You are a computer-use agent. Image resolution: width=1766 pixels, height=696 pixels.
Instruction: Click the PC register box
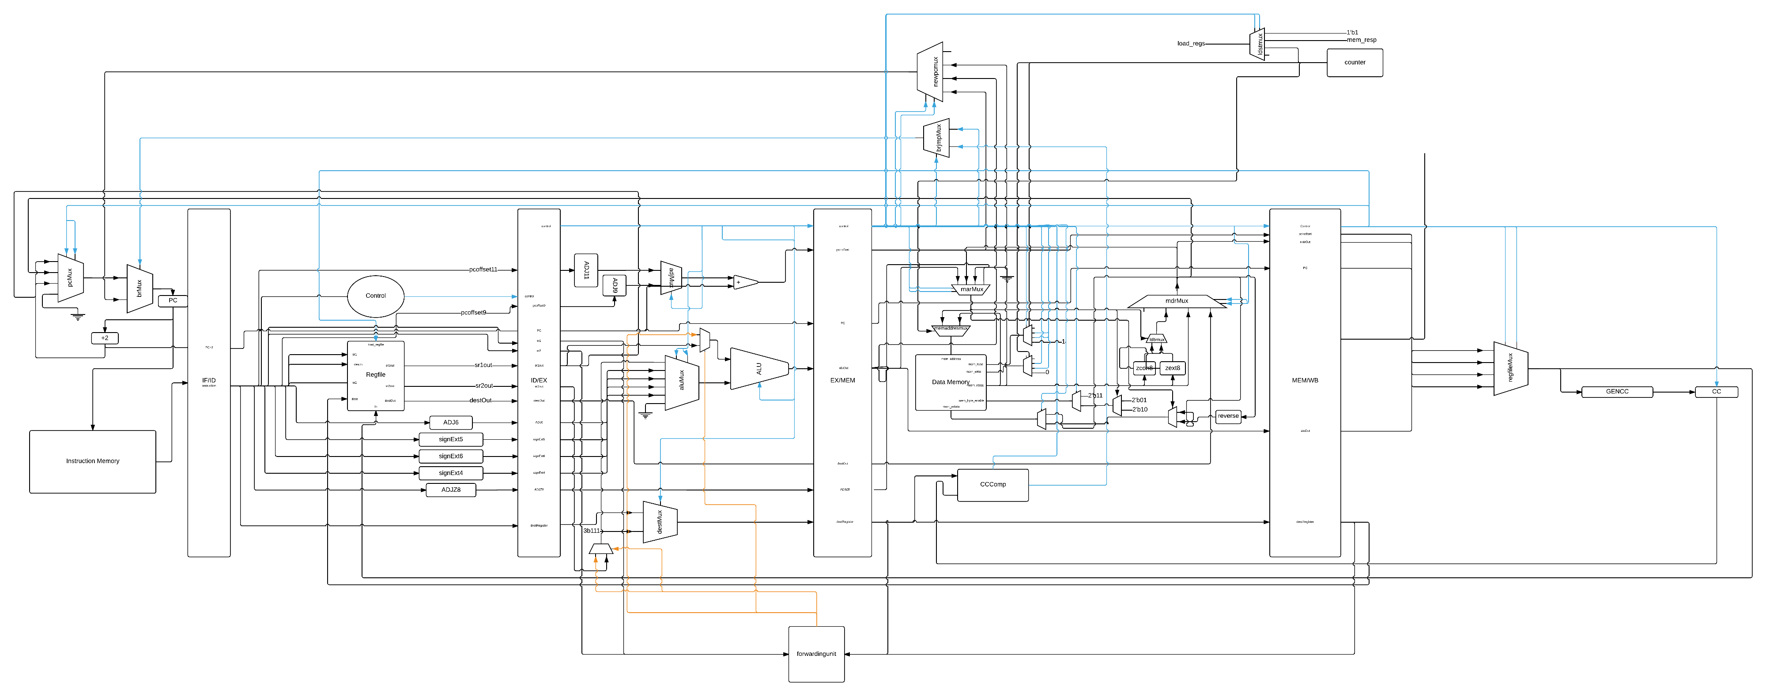(173, 301)
